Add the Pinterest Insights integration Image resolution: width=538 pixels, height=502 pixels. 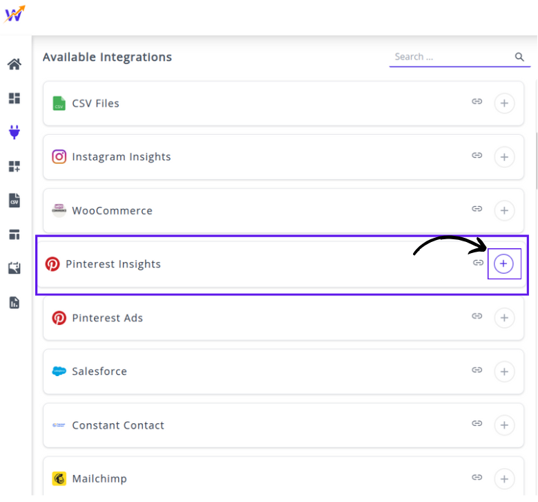(x=504, y=264)
